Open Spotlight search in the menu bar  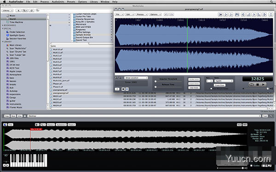(x=271, y=1)
